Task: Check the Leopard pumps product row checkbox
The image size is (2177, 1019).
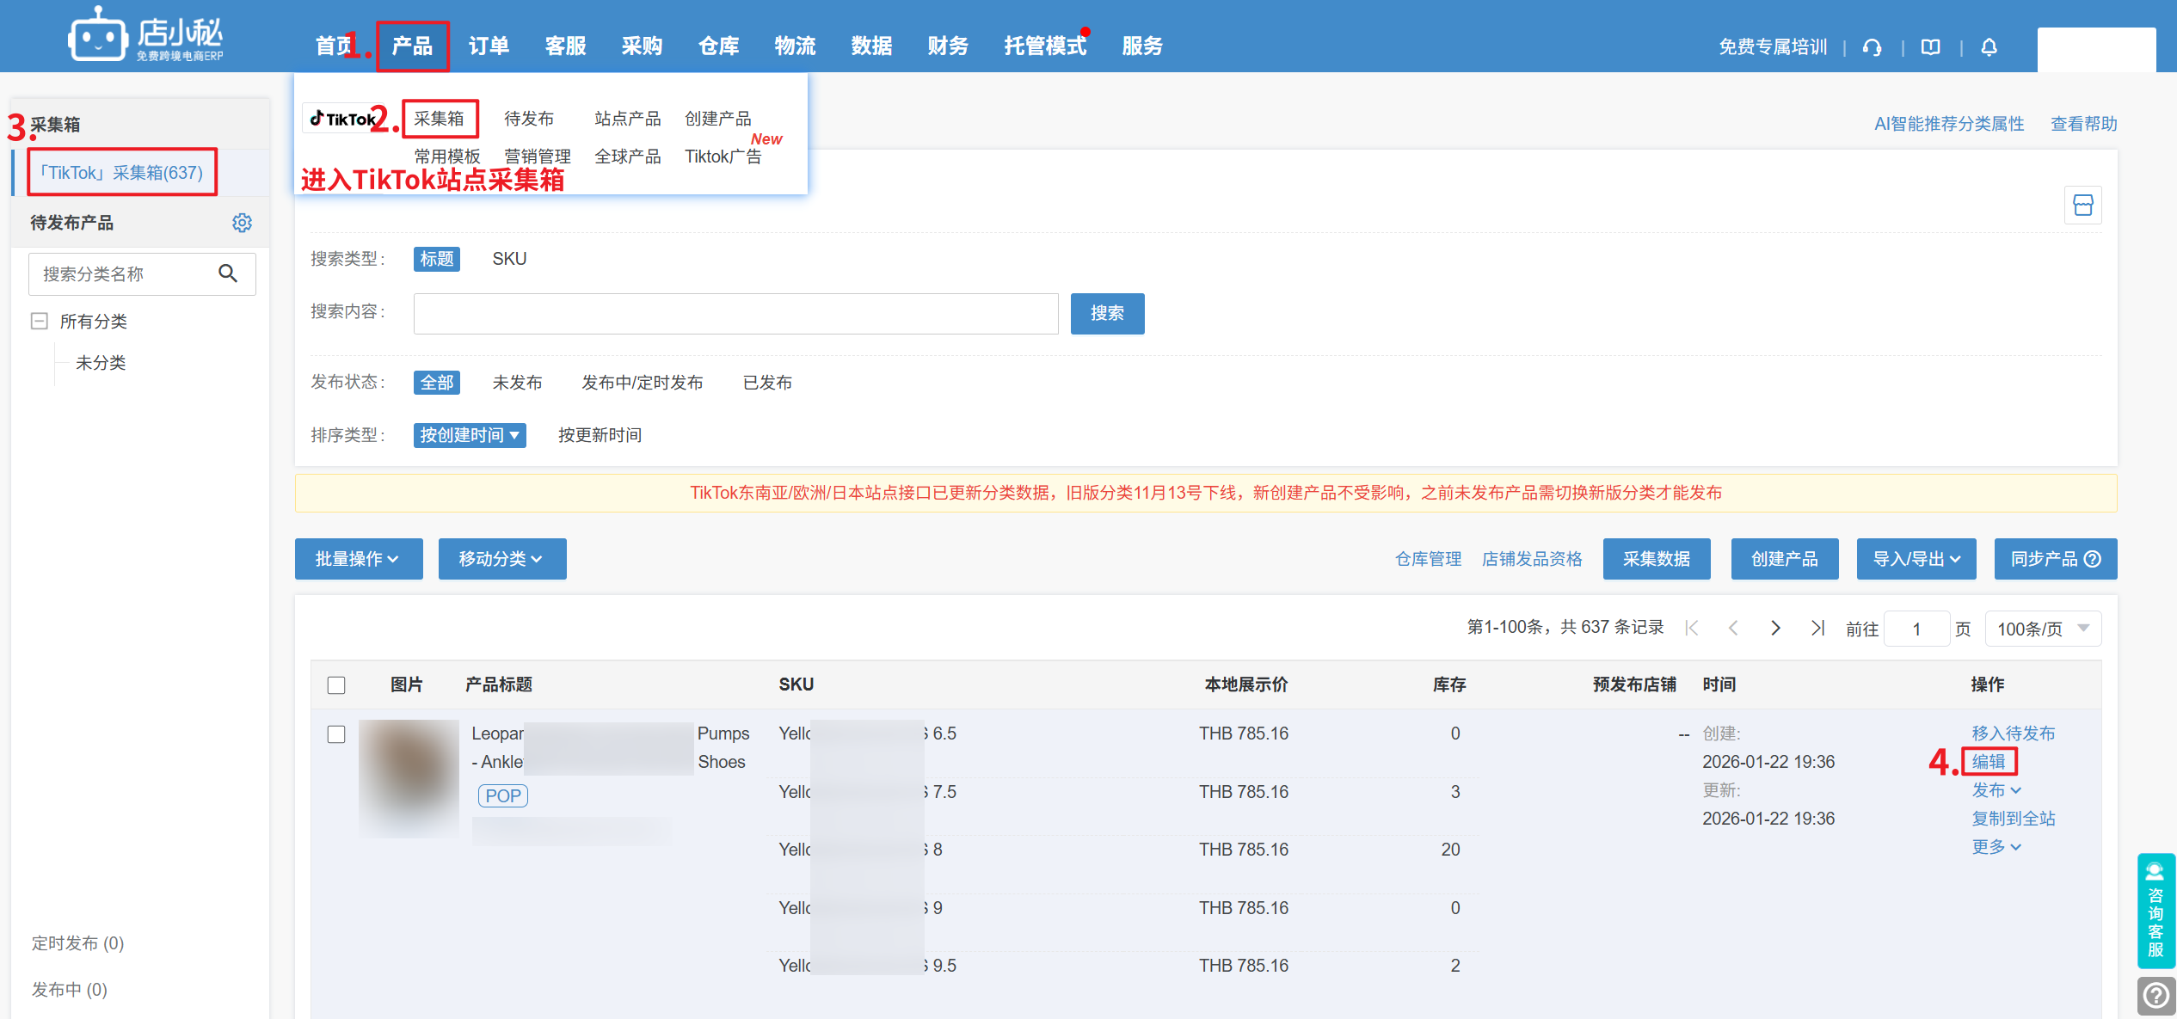Action: 336,734
